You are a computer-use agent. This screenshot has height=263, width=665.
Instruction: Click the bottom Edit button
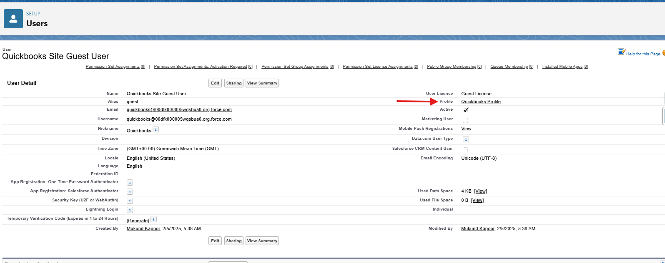(215, 241)
